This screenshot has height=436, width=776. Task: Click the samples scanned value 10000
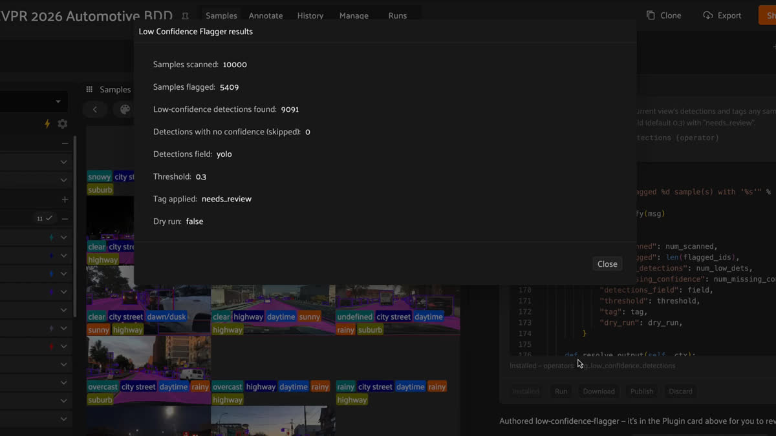click(x=235, y=65)
